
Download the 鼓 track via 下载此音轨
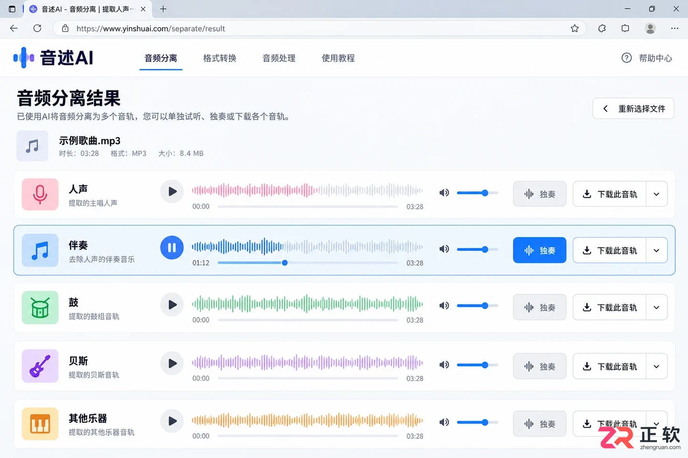pos(610,308)
